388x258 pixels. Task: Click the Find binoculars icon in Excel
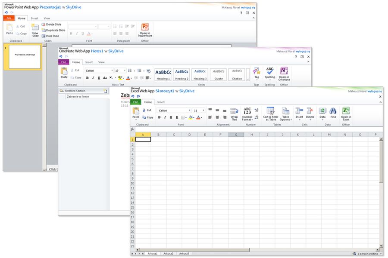333,111
